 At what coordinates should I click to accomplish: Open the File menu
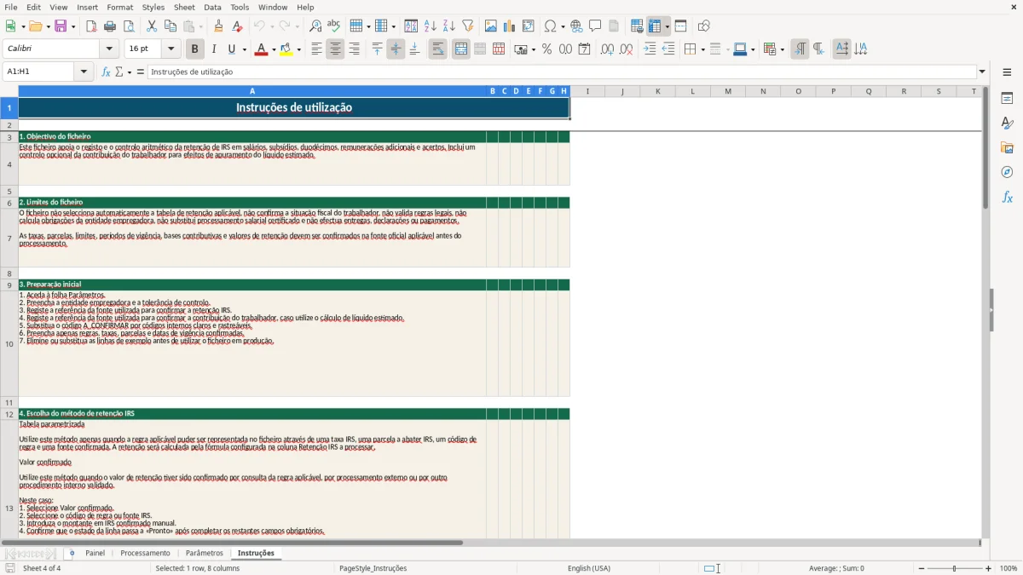11,7
